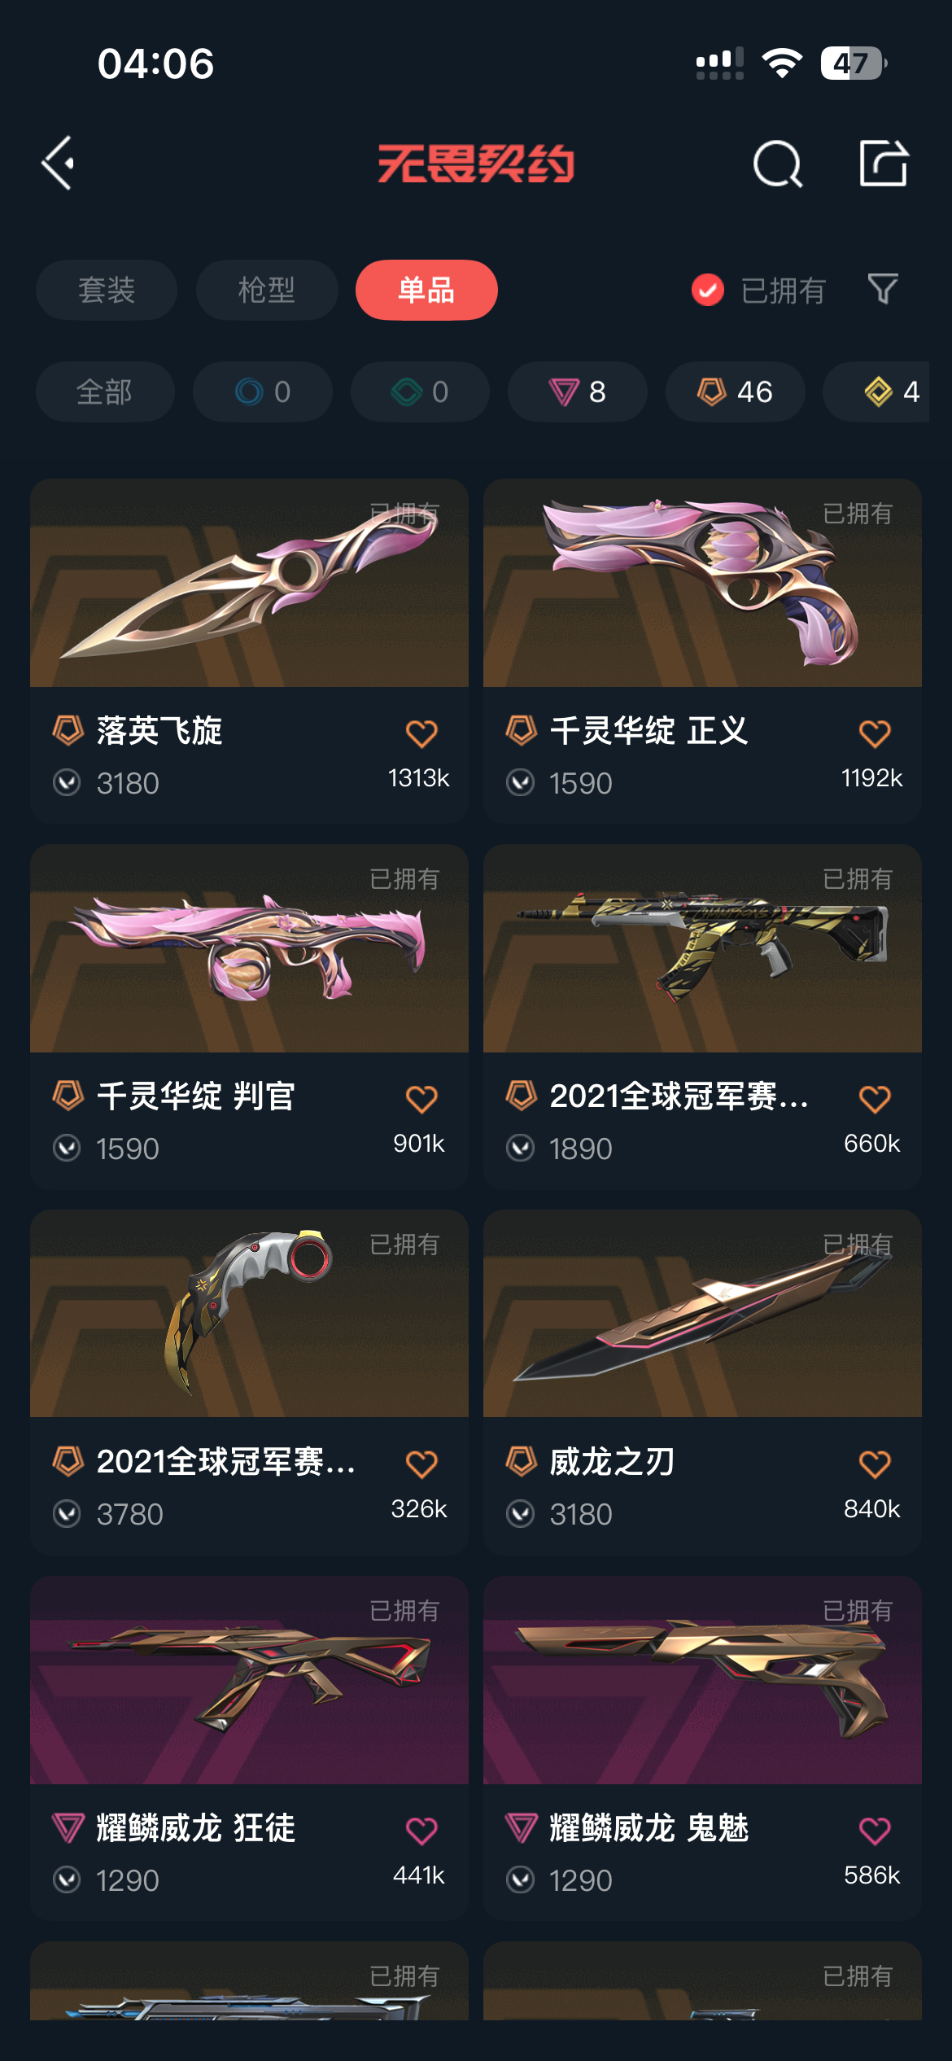The height and width of the screenshot is (2061, 952).
Task: Open the search magnifier icon
Action: click(778, 164)
